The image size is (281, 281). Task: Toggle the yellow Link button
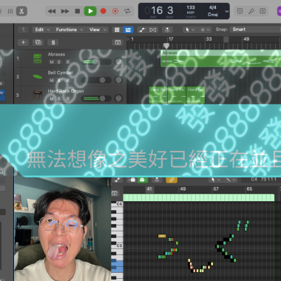click(x=172, y=180)
